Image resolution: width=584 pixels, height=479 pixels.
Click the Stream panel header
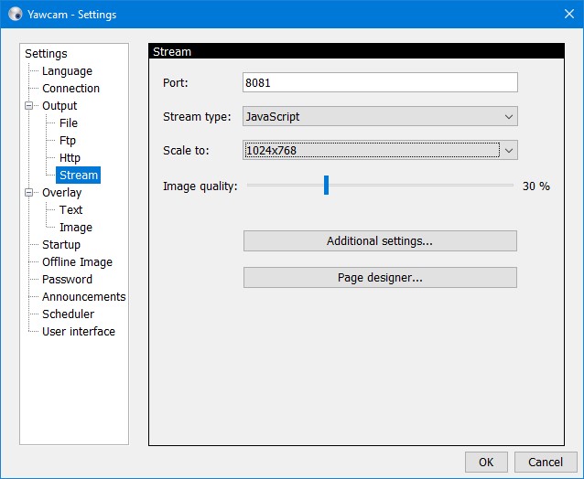pos(356,51)
